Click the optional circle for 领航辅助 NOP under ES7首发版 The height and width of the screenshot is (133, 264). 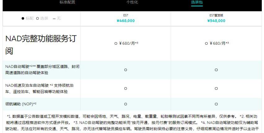216,104
